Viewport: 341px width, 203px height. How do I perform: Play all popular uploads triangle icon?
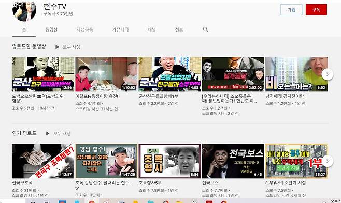(x=47, y=133)
